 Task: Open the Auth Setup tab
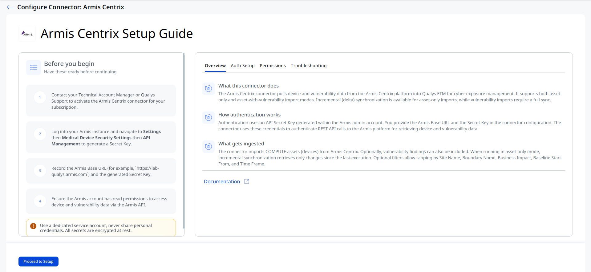(243, 66)
